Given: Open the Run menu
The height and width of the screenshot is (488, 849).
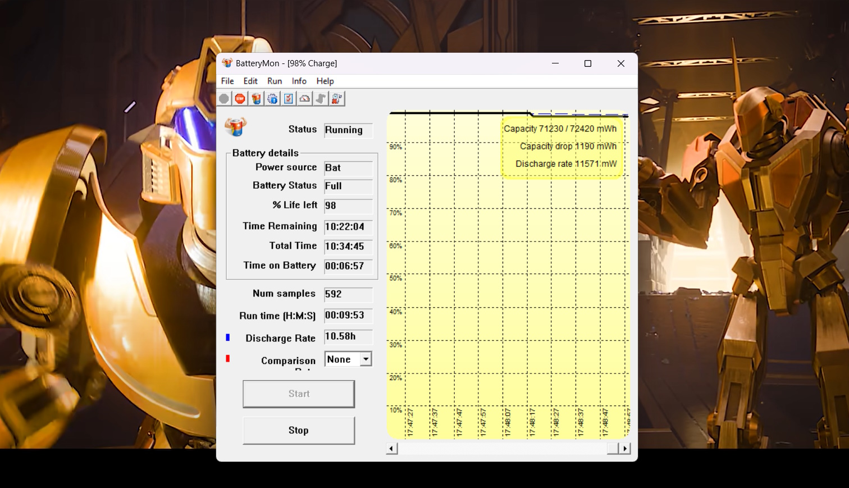Looking at the screenshot, I should point(275,81).
